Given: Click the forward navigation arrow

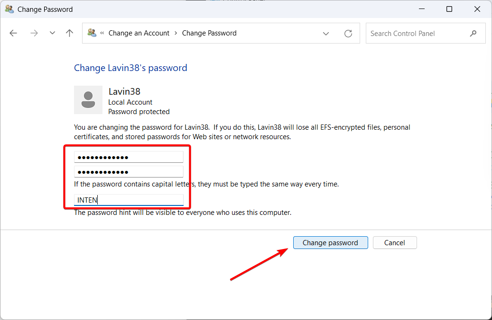Looking at the screenshot, I should (x=34, y=33).
